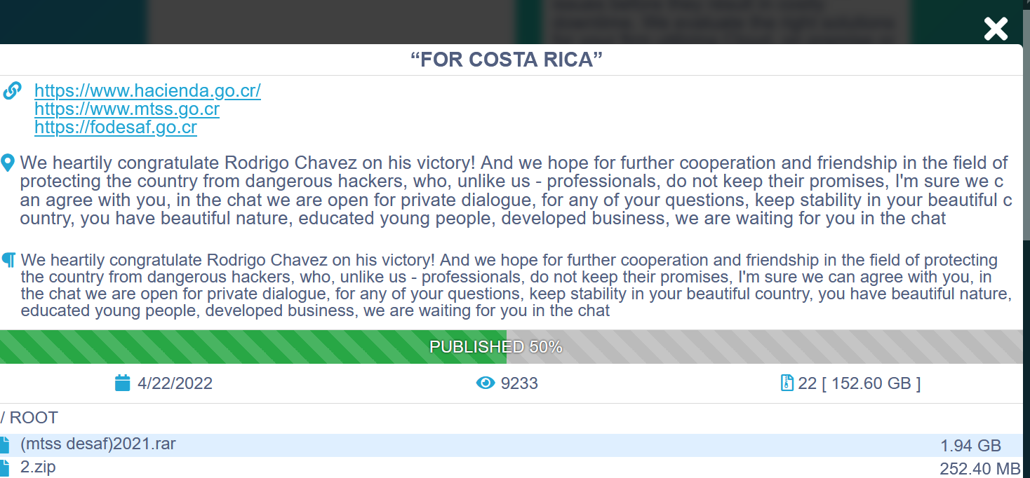The image size is (1030, 478).
Task: Click the PUBLISHED 50% progress bar
Action: 495,347
